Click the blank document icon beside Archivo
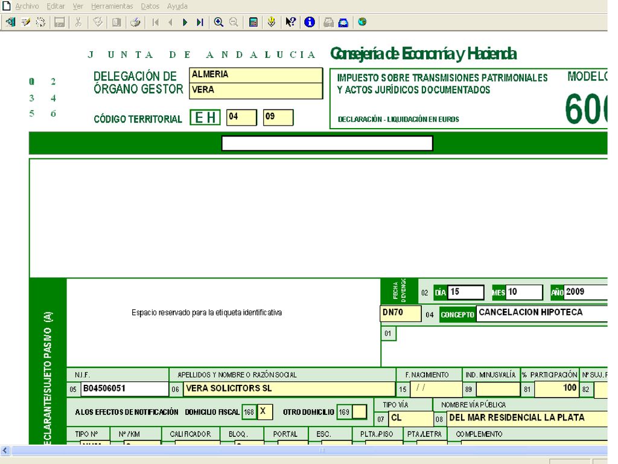 coord(6,5)
